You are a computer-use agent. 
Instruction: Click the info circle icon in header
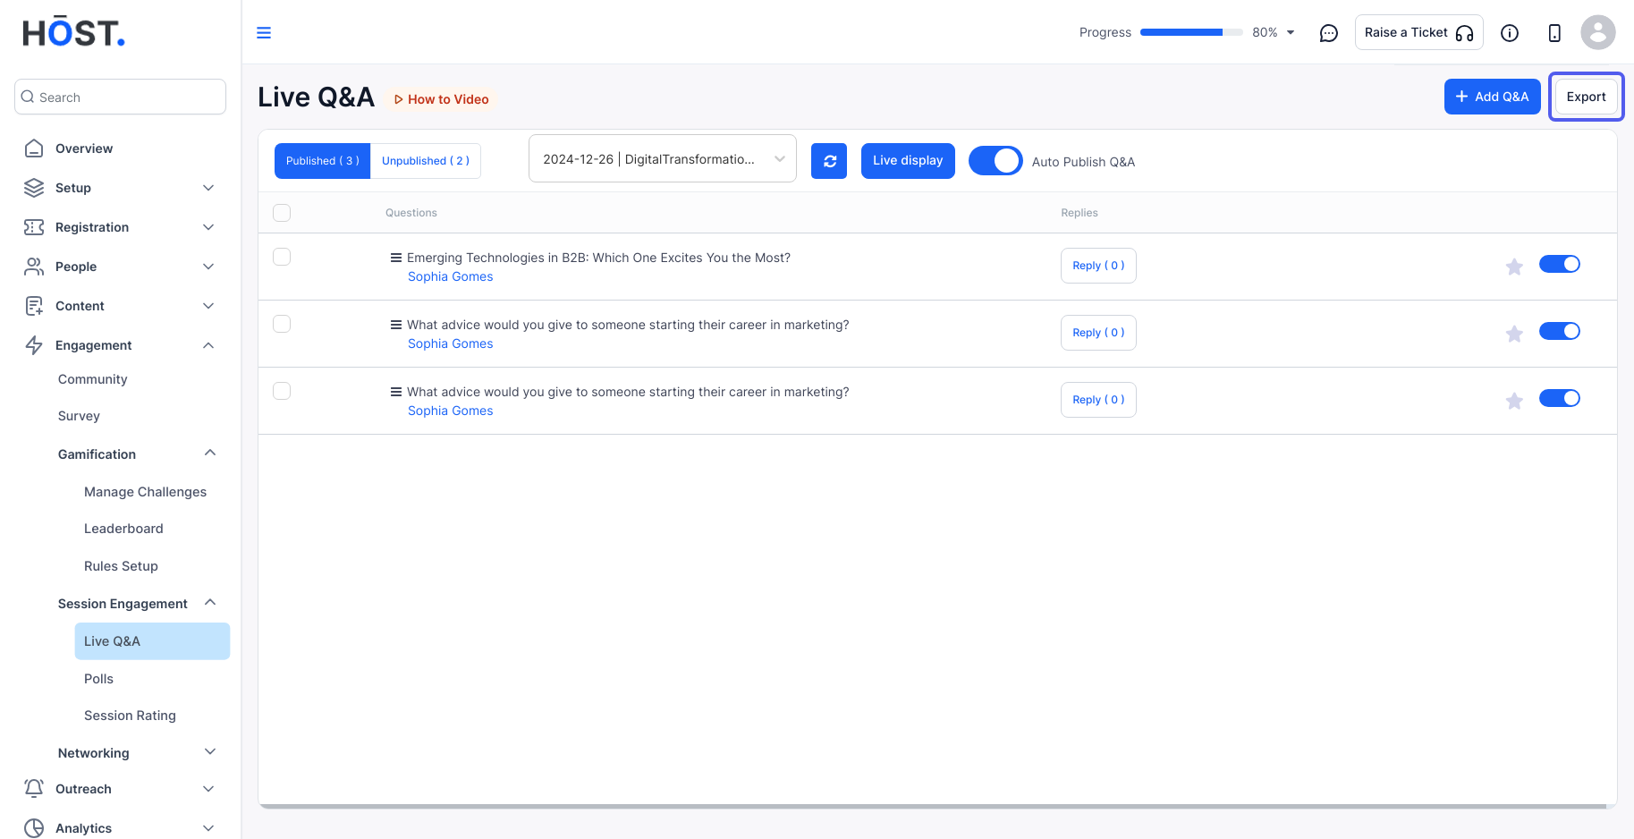1510,33
